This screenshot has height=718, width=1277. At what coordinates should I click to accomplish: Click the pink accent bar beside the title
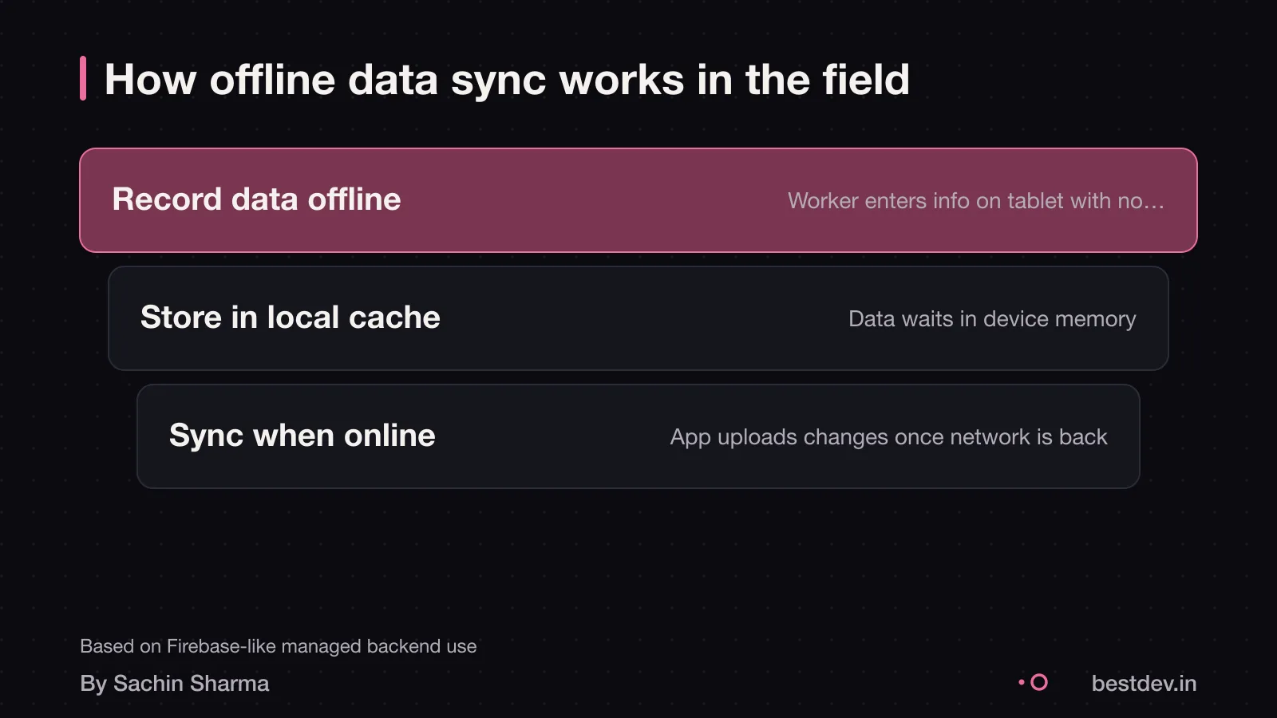(x=83, y=78)
